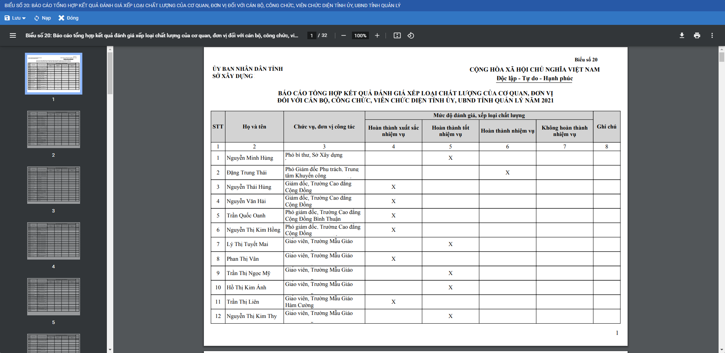Click the 100% zoom level field
Screen dimensions: 725x353
point(360,35)
